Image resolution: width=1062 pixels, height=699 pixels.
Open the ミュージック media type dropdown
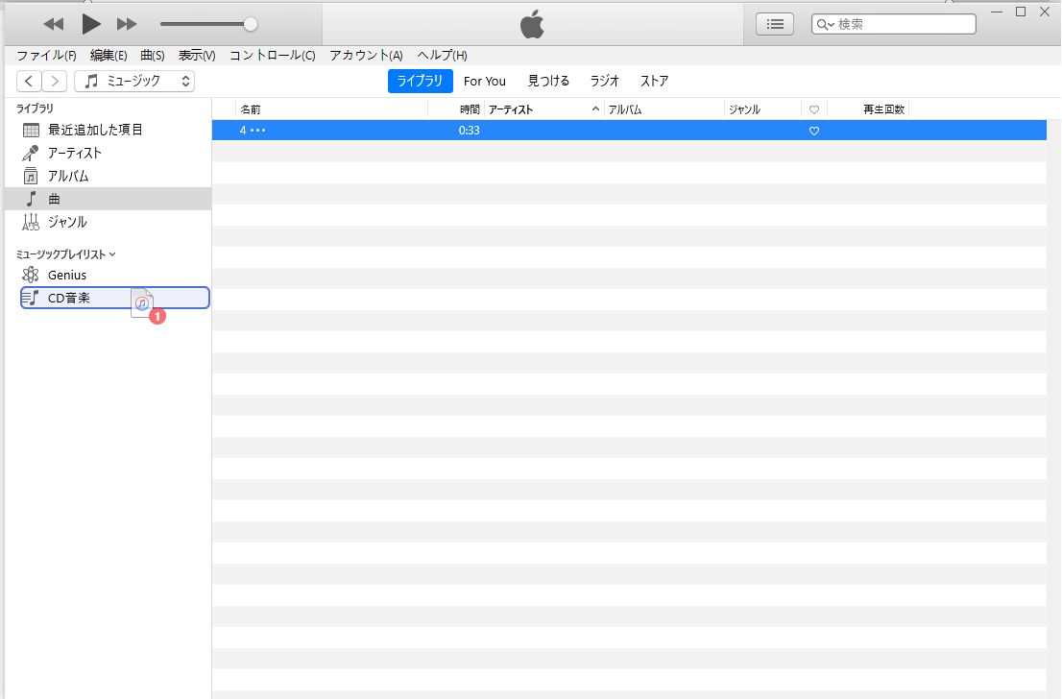(134, 81)
